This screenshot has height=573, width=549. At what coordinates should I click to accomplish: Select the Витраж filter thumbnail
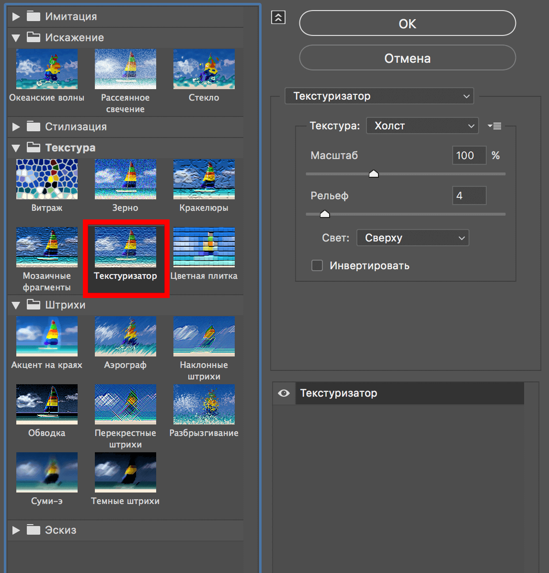pos(46,179)
